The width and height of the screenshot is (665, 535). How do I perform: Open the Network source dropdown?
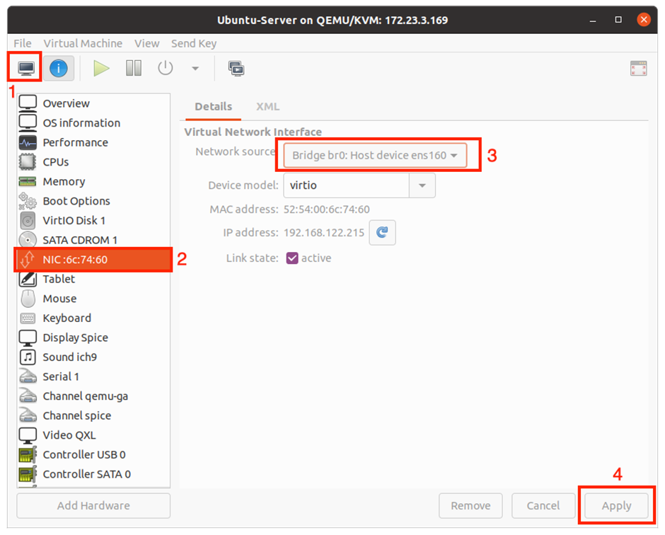[x=375, y=155]
